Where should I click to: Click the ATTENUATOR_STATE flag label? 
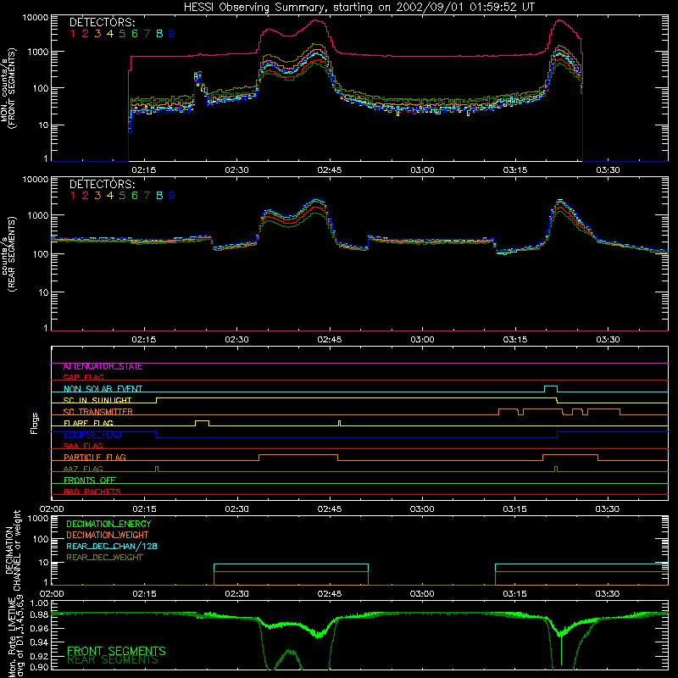[x=103, y=367]
